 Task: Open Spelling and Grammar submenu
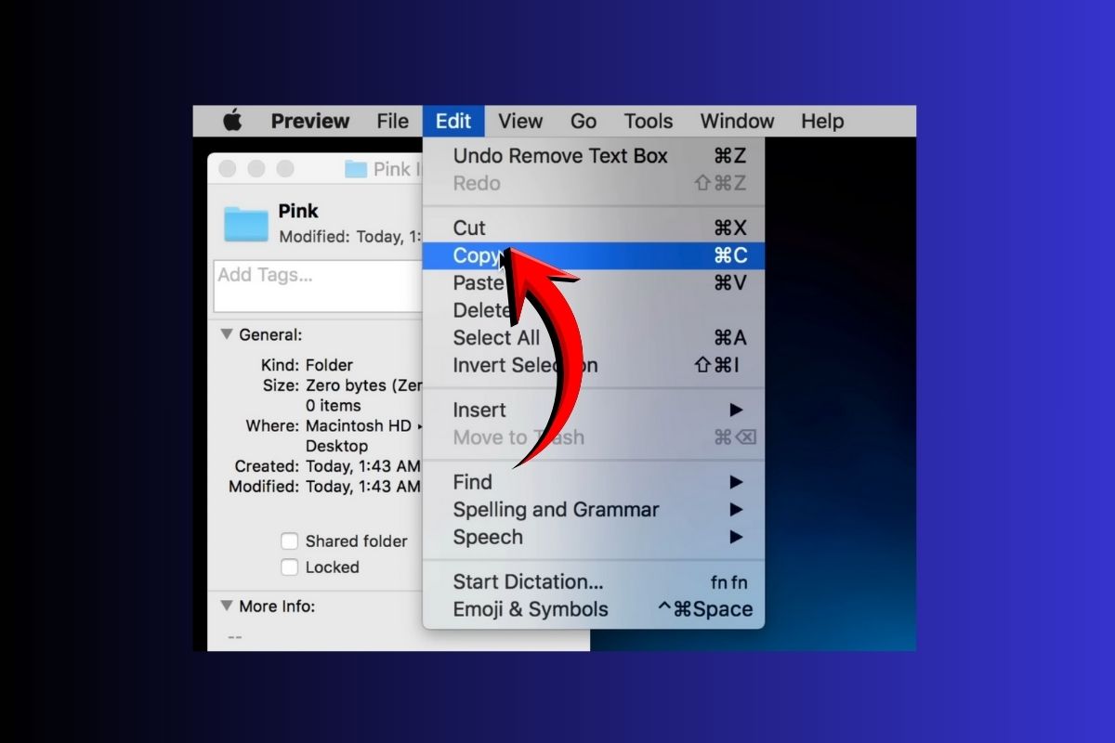(594, 510)
